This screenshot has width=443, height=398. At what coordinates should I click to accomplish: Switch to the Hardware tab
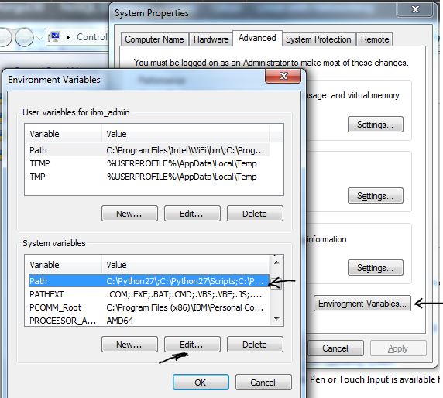[211, 39]
